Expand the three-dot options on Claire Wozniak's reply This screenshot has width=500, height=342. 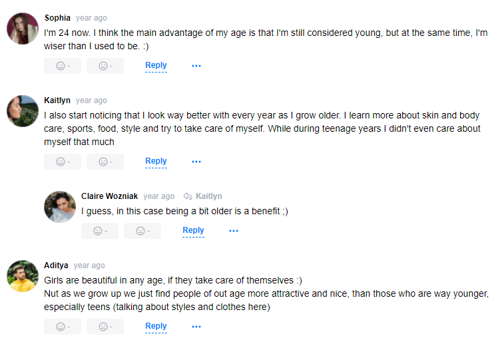[234, 231]
